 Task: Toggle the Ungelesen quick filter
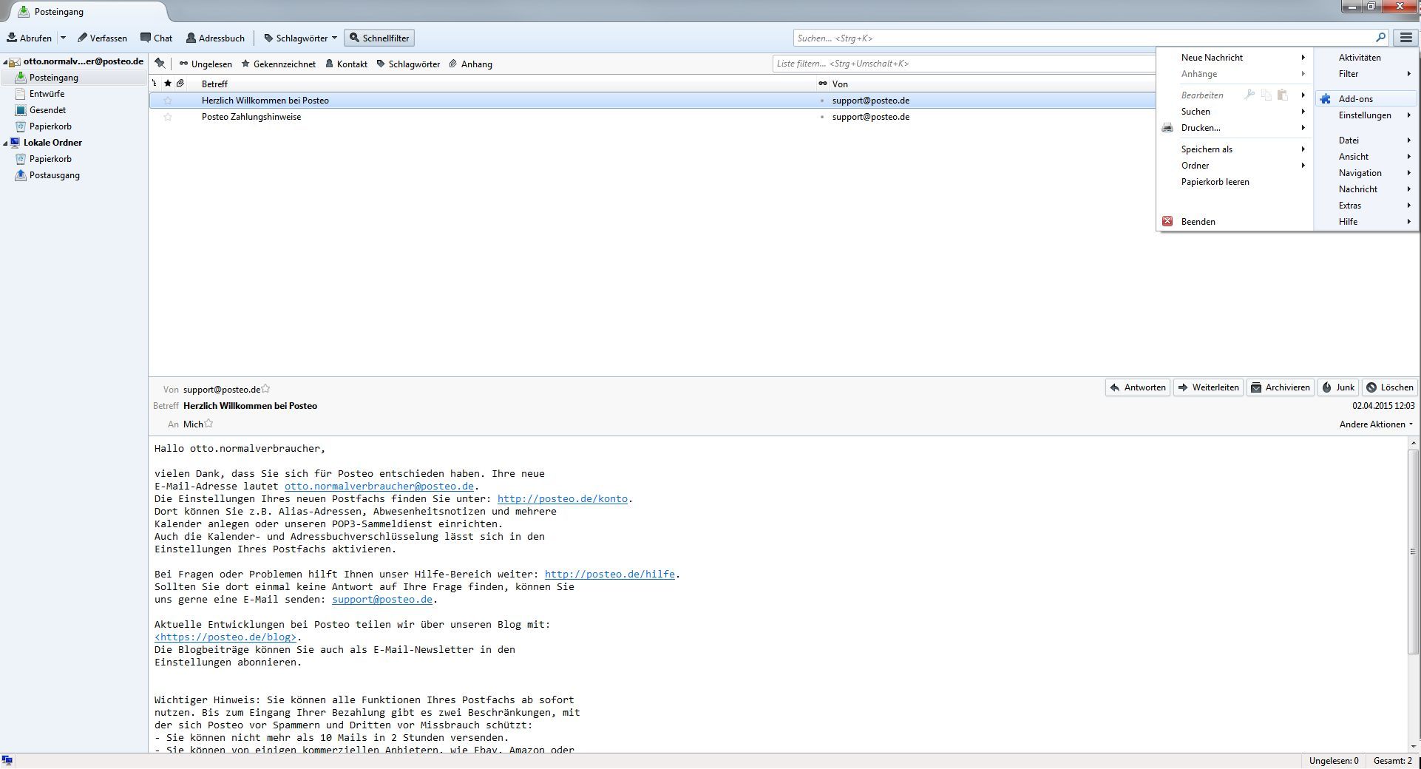click(206, 64)
